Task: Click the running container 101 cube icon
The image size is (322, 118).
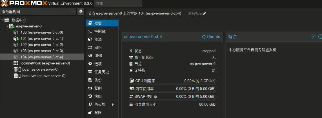Action: click(x=16, y=39)
